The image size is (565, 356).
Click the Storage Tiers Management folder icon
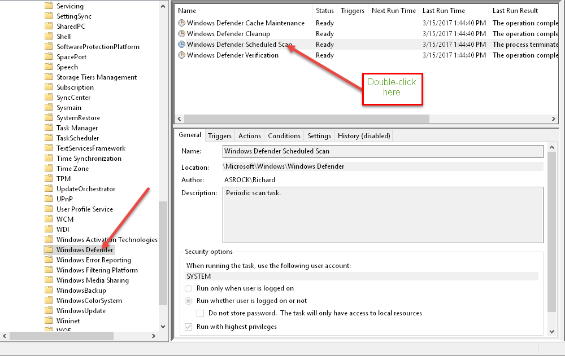tap(49, 77)
